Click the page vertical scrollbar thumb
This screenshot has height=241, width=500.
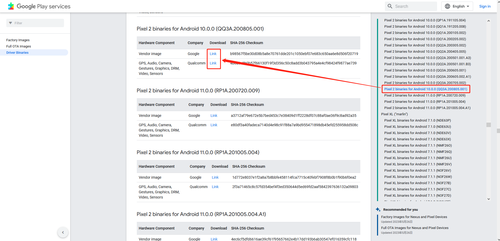coord(498,131)
